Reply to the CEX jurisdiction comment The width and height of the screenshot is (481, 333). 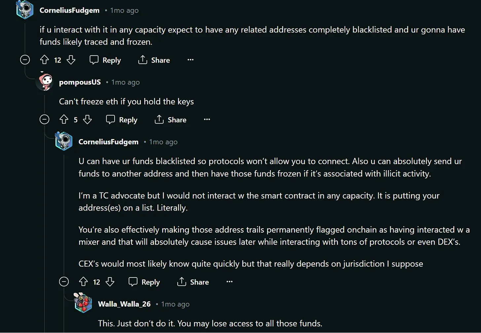[x=144, y=282]
